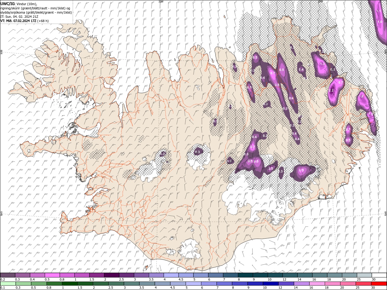The image size is (387, 290).
Task: Select the white 30 swatch in upper legend row
Action: 379,275
